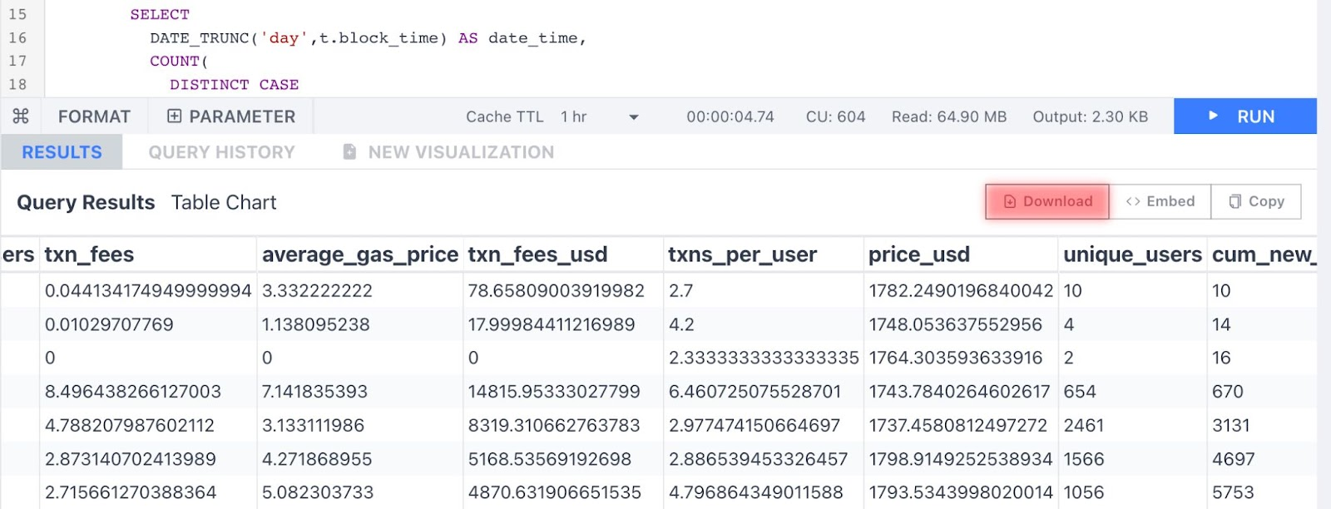Click the DISTINCT CASE code line
1331x509 pixels.
click(234, 85)
